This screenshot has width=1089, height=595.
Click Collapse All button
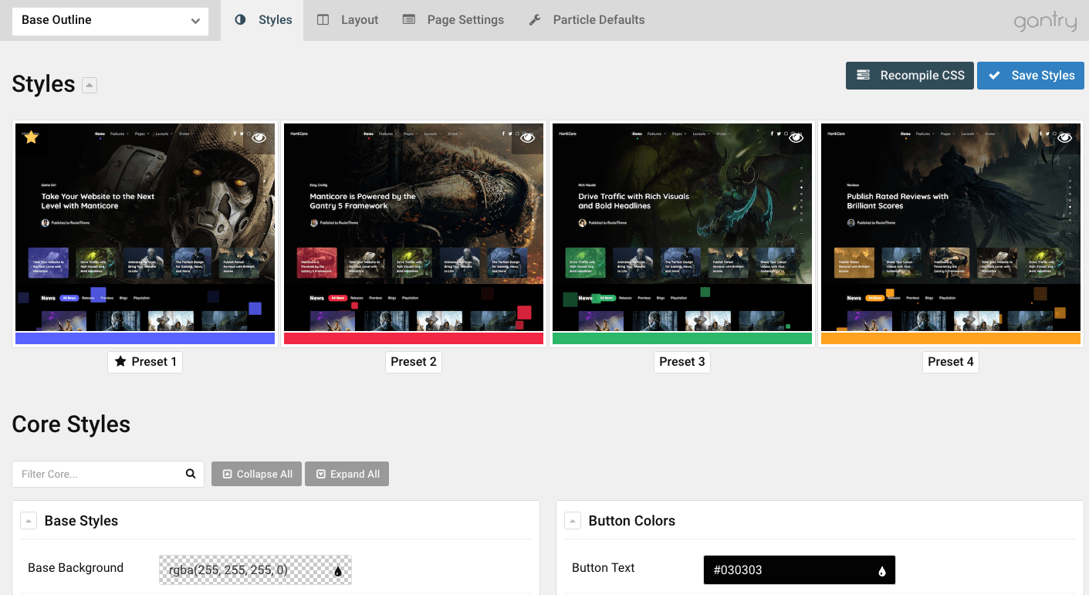[257, 474]
